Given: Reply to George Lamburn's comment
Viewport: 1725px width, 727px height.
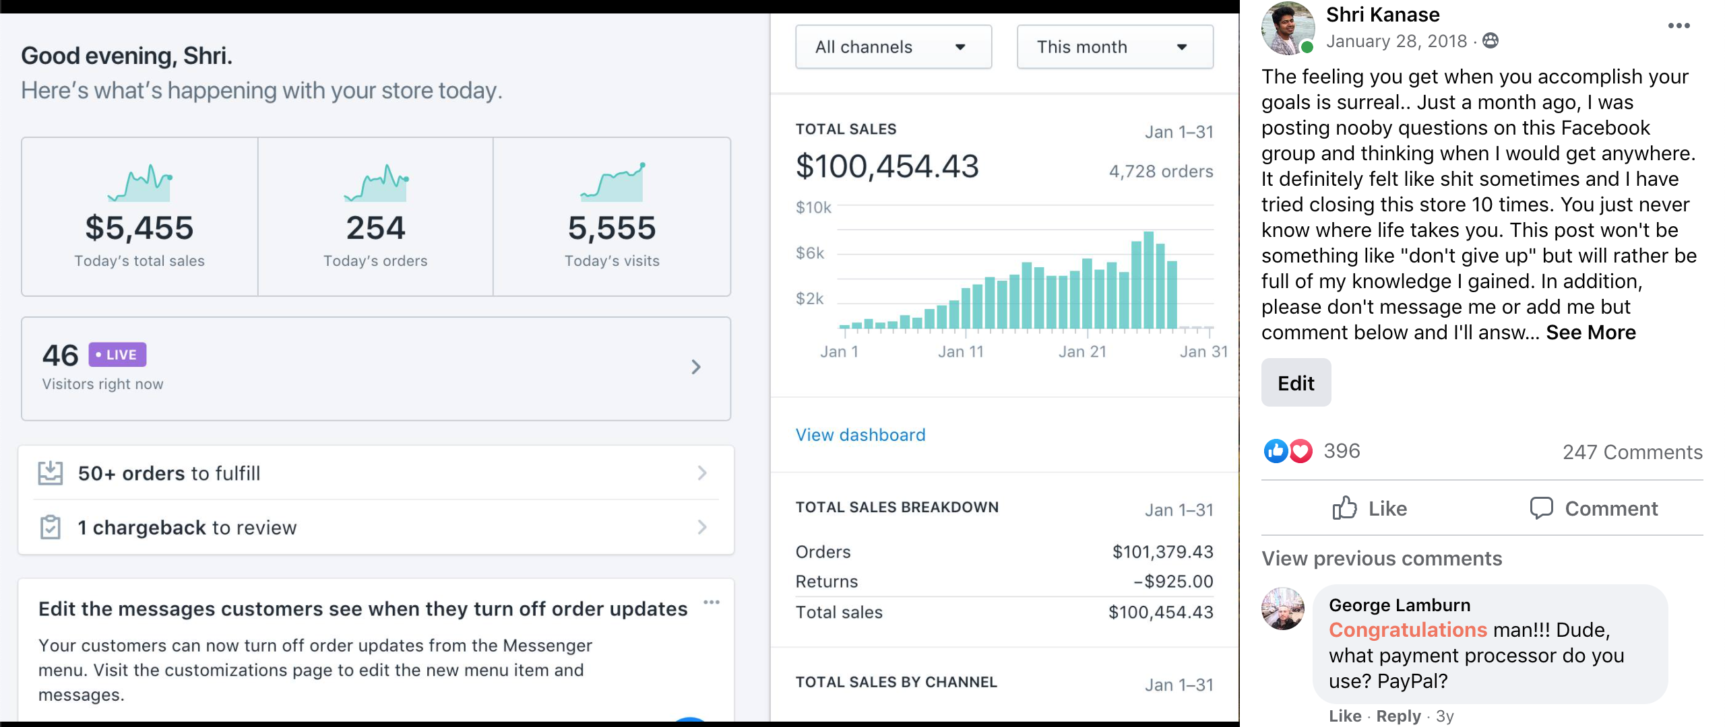Looking at the screenshot, I should tap(1398, 716).
